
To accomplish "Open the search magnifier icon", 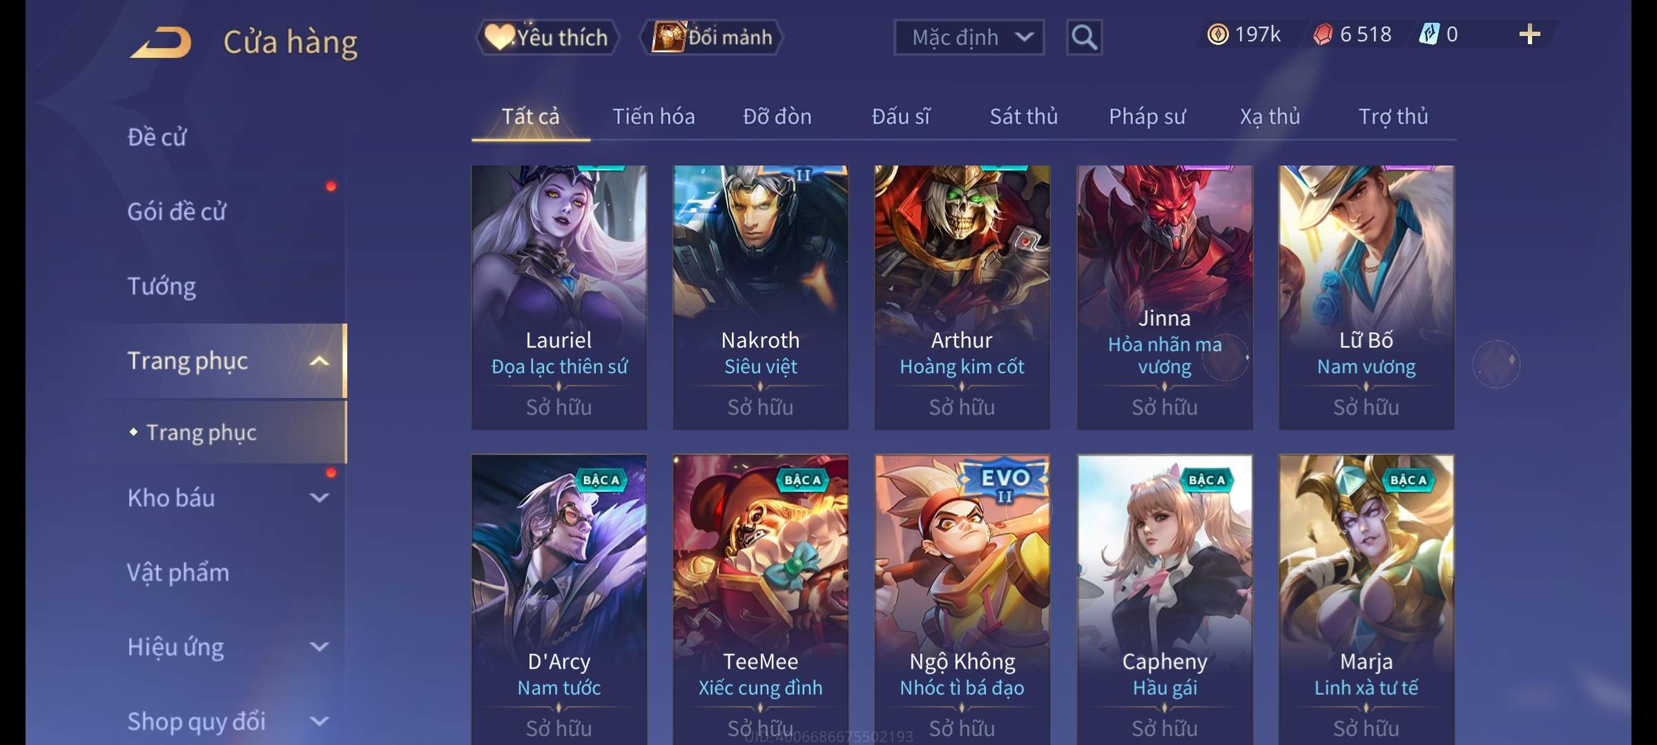I will click(1084, 37).
